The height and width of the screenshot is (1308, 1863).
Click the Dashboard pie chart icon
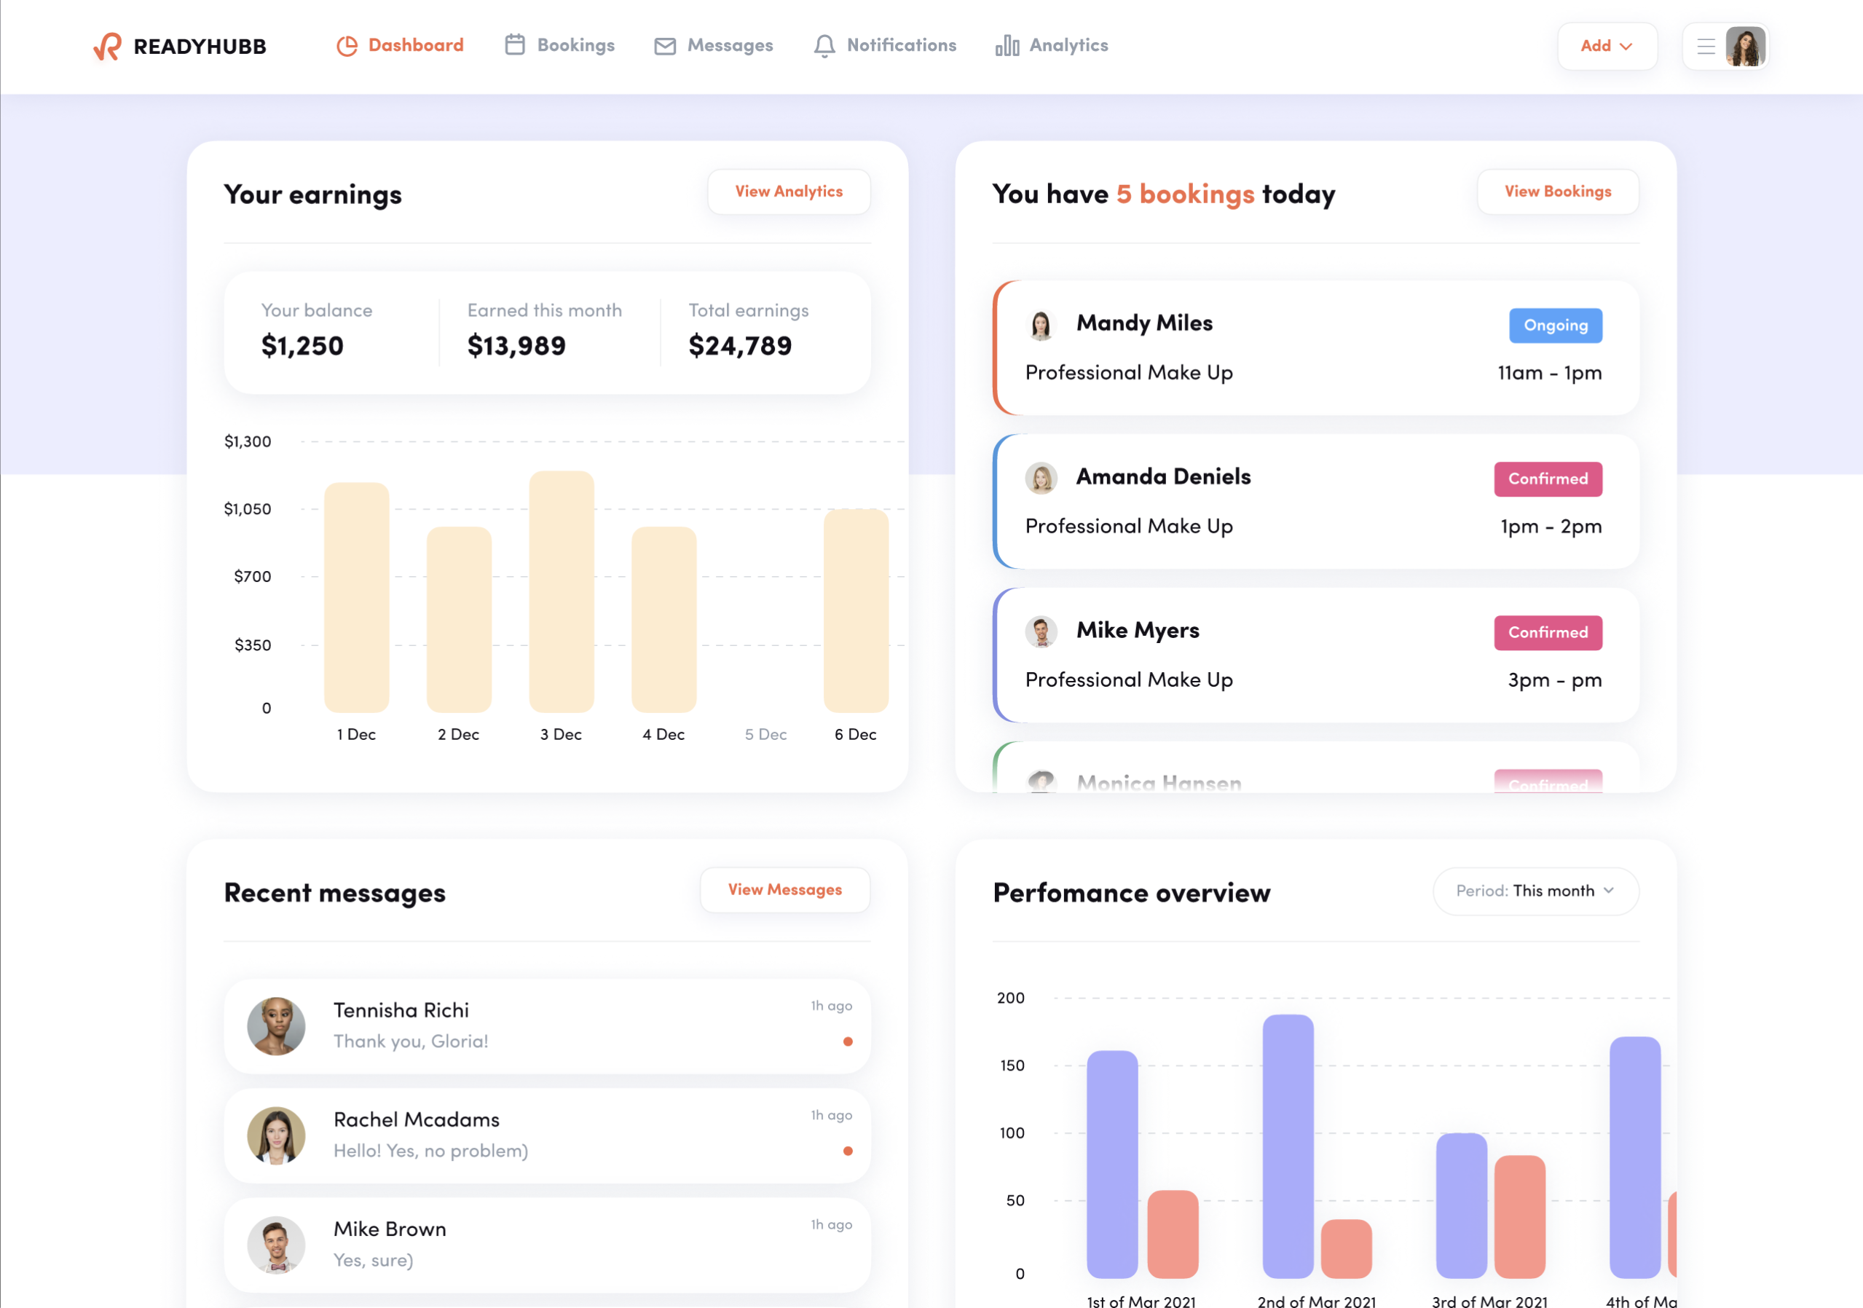(347, 45)
